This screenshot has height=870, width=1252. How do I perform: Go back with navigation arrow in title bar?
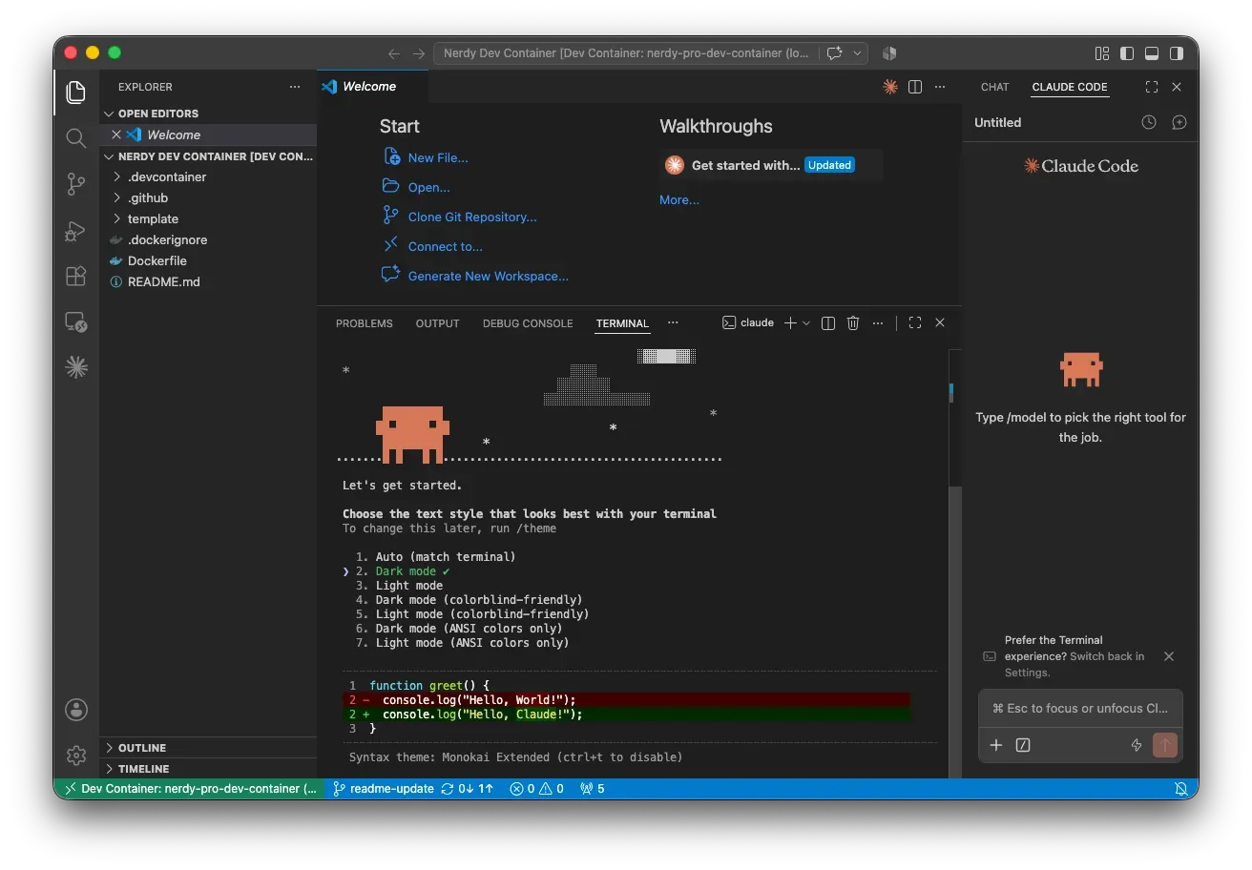[394, 53]
